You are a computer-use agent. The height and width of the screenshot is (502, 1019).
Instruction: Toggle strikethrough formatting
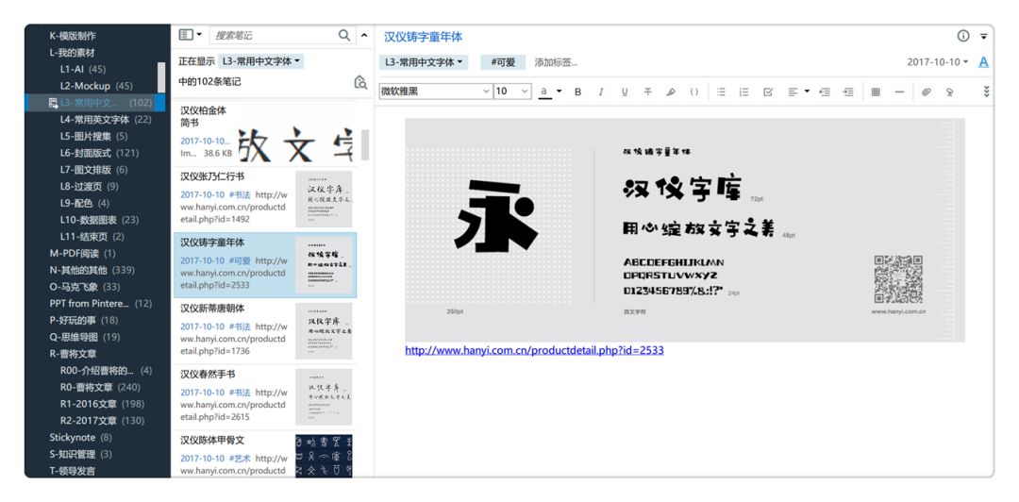647,92
